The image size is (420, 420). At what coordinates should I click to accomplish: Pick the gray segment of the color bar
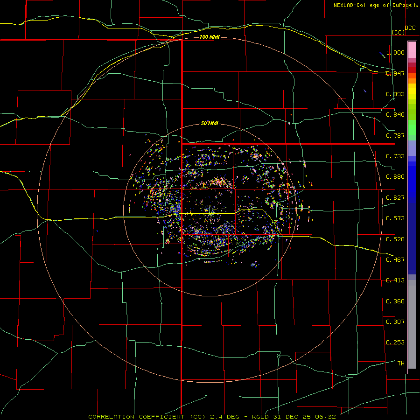[412, 324]
